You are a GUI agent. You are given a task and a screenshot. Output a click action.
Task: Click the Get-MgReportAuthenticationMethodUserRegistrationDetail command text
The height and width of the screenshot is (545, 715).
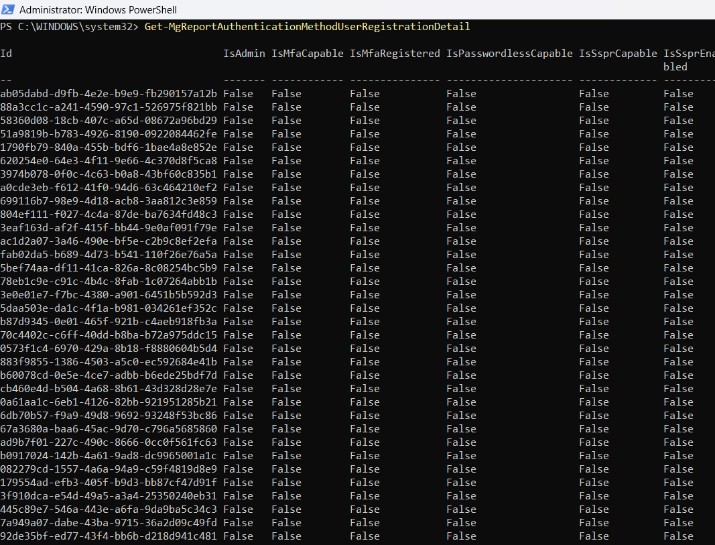(x=307, y=27)
